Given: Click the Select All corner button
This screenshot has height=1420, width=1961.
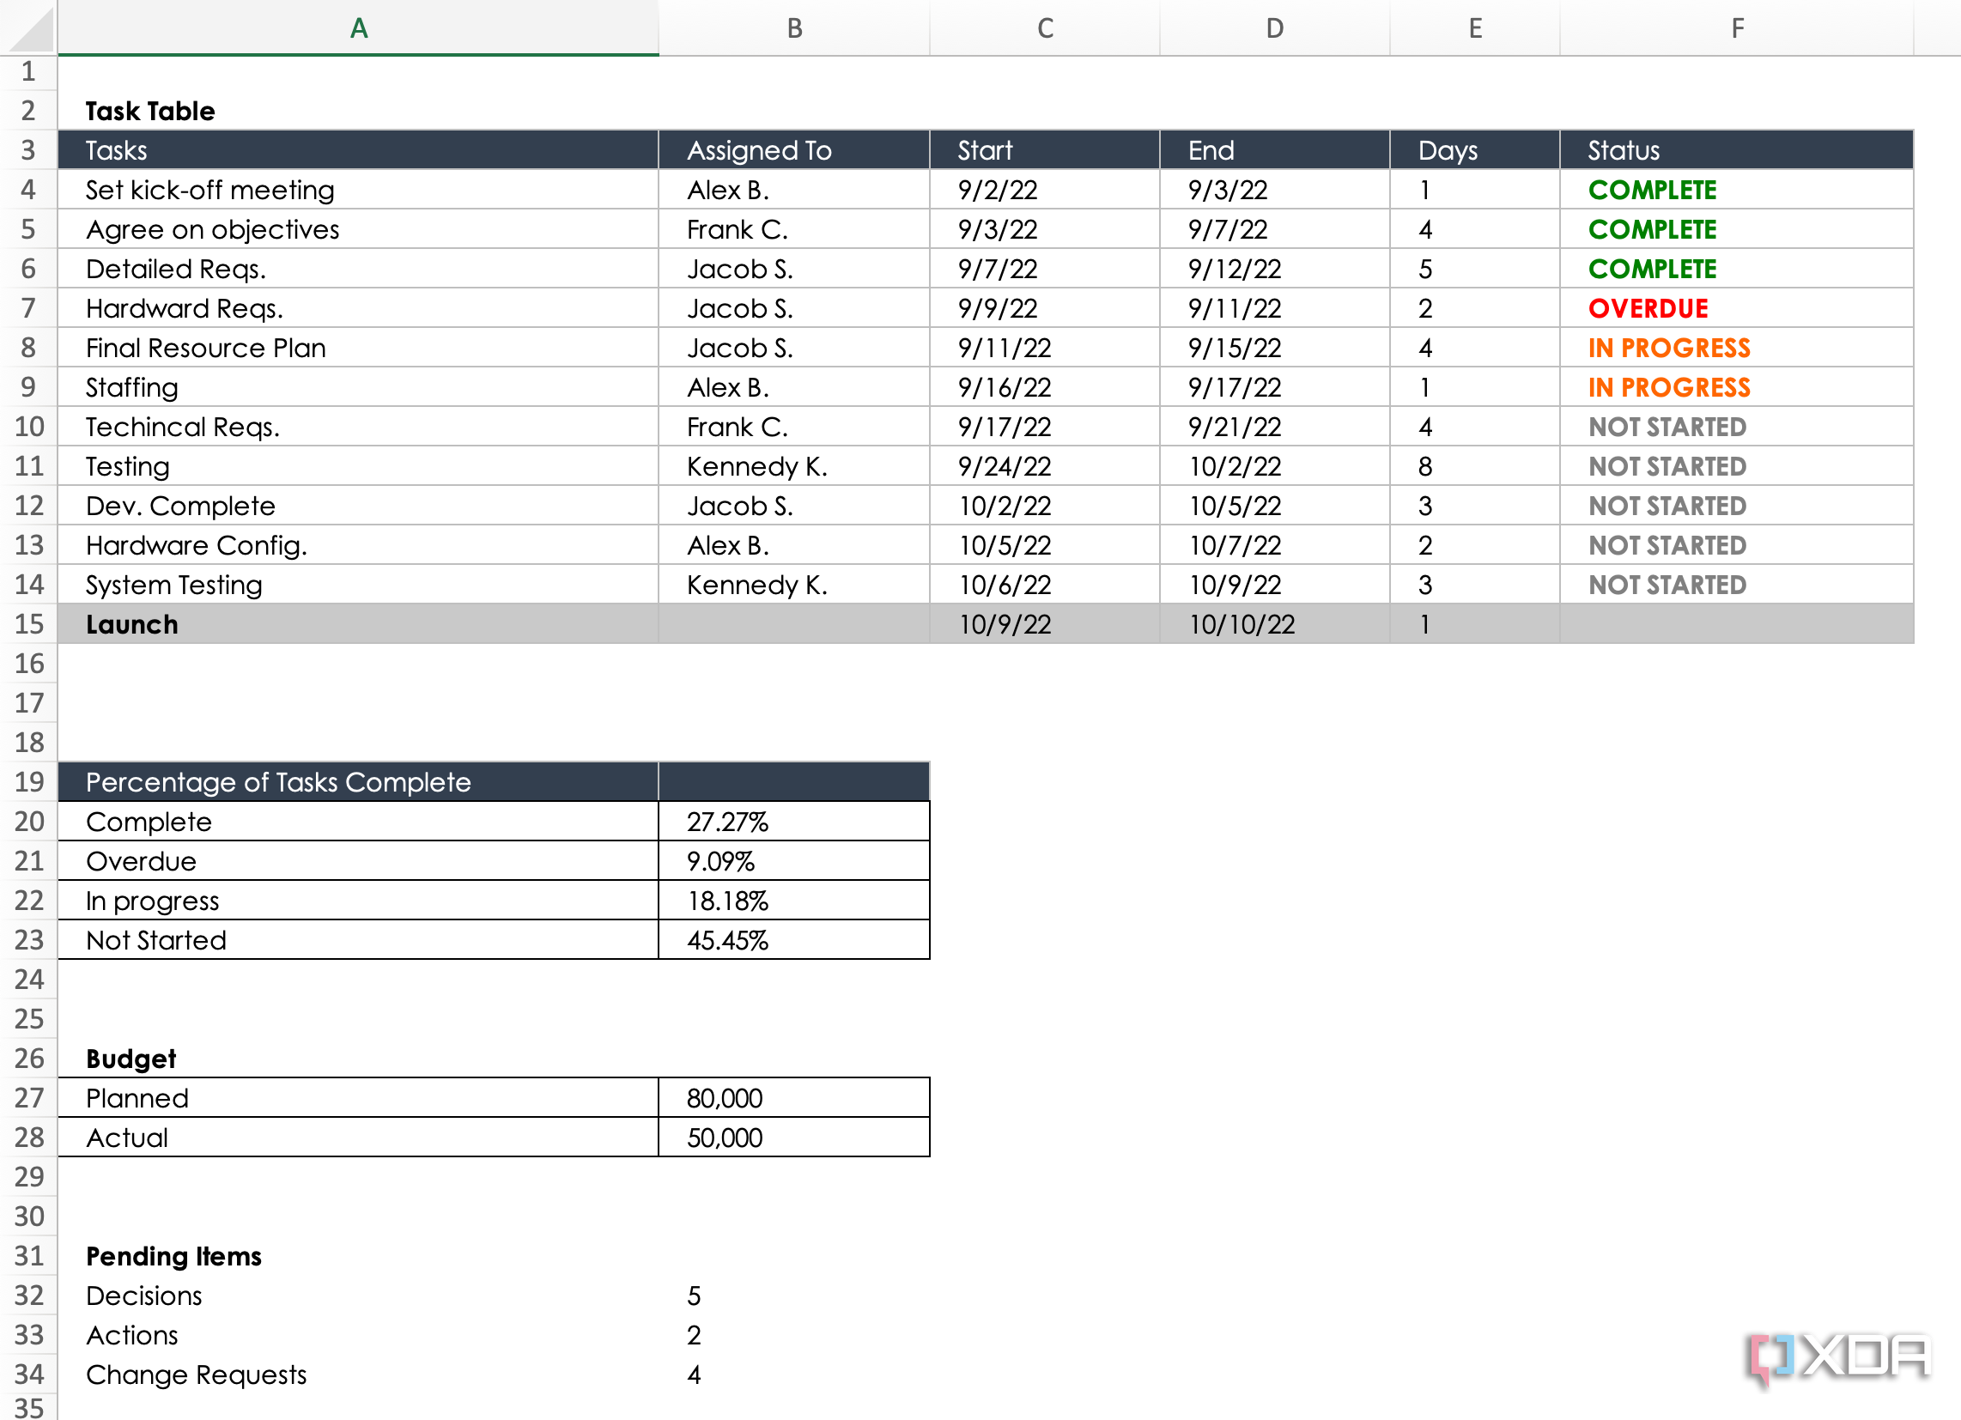Looking at the screenshot, I should click(28, 27).
